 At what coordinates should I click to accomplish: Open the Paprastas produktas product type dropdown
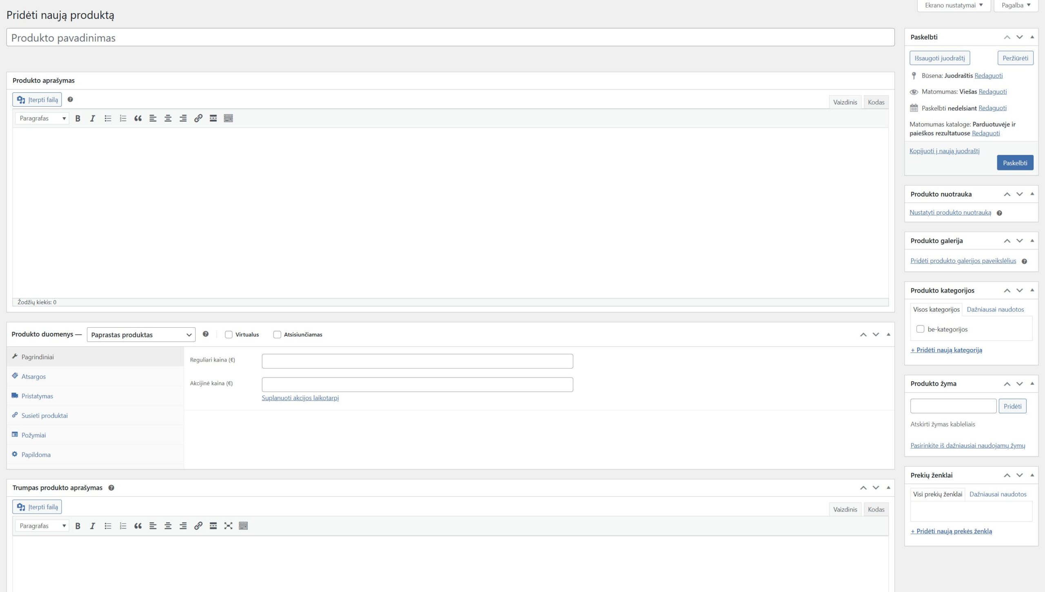pyautogui.click(x=141, y=335)
